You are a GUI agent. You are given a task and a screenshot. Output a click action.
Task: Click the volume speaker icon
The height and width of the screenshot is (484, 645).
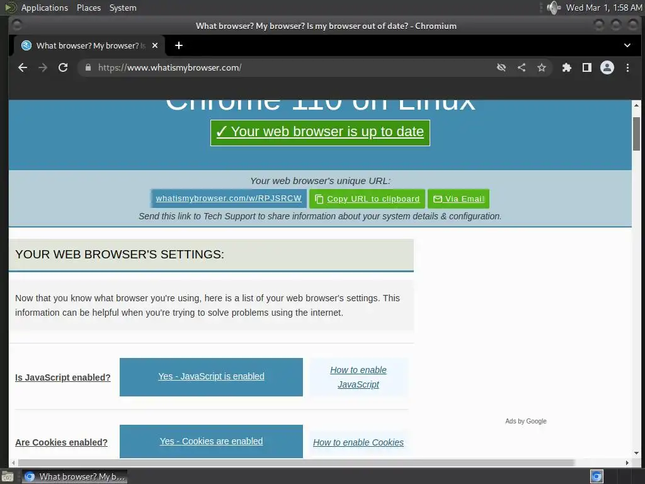(x=554, y=8)
